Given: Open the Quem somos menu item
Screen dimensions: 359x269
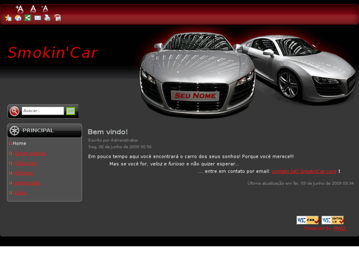Looking at the screenshot, I should click(30, 154).
